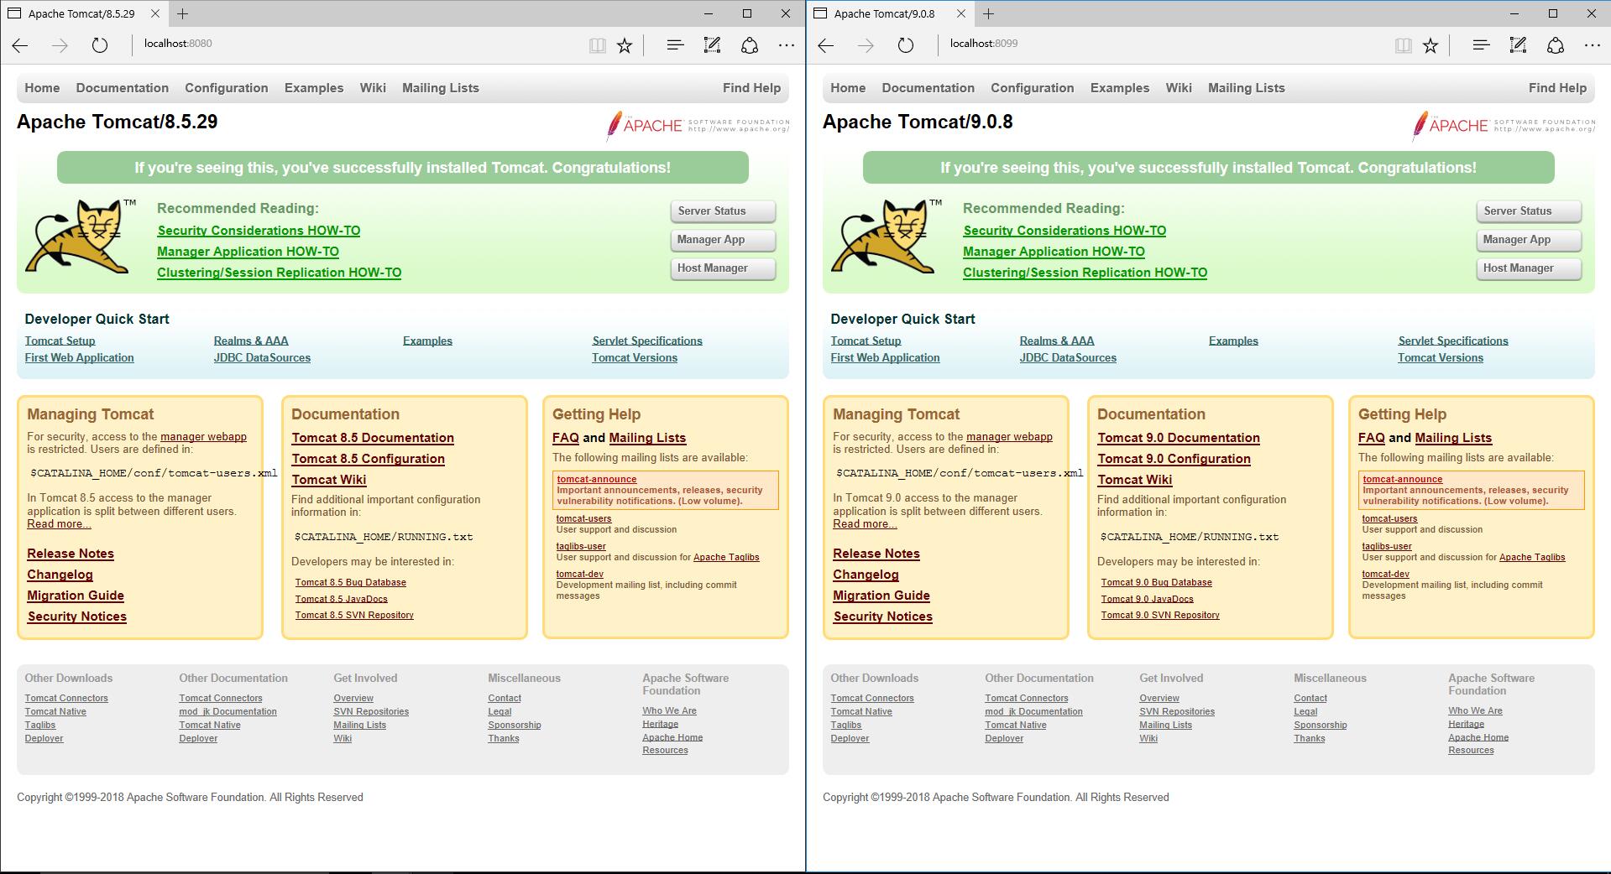The width and height of the screenshot is (1611, 874).
Task: Click Back arrow in right Tomcat 9.0.8 window
Action: point(826,45)
